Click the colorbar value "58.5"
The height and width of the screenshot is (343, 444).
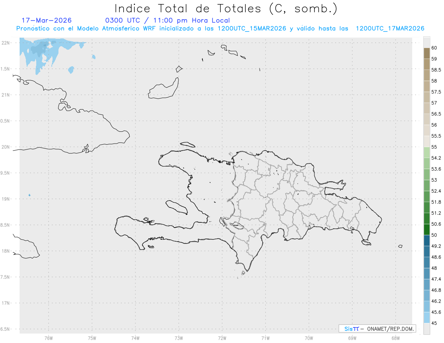pyautogui.click(x=436, y=70)
